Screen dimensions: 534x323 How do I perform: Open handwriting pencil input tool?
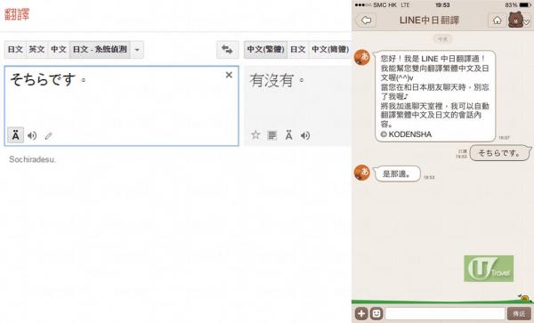point(48,136)
